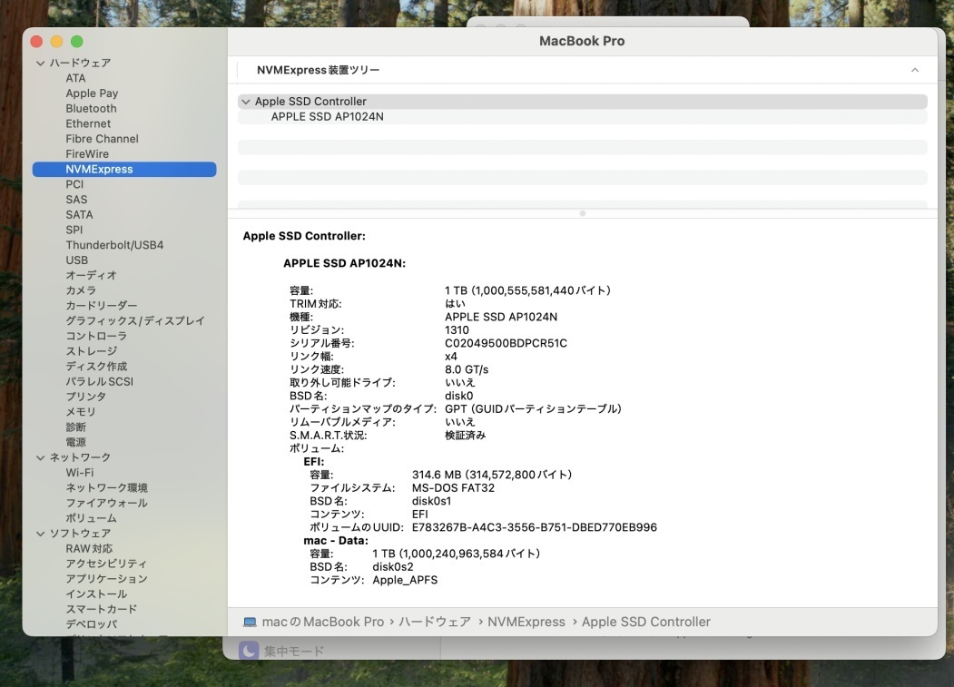Click the moon icon beside 集中モード
Image resolution: width=954 pixels, height=687 pixels.
point(249,651)
